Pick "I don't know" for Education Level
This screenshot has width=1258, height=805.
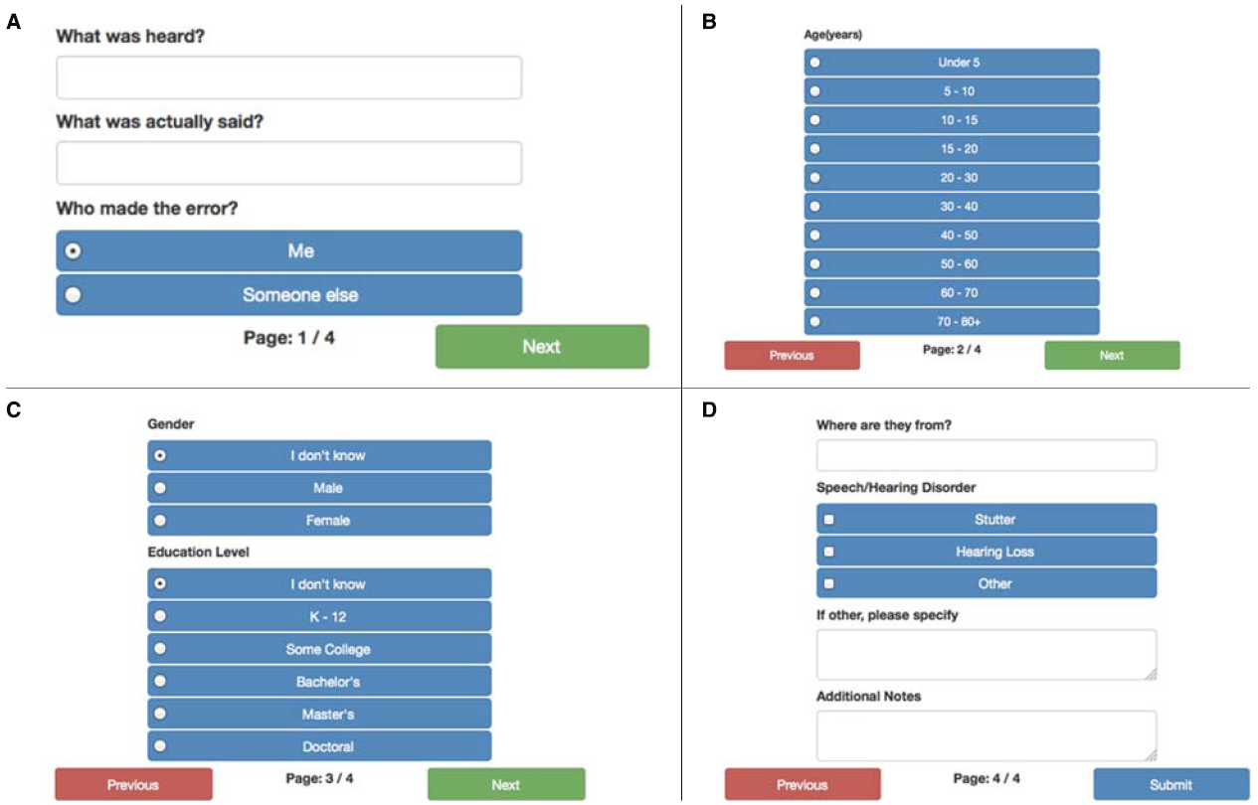tap(318, 584)
